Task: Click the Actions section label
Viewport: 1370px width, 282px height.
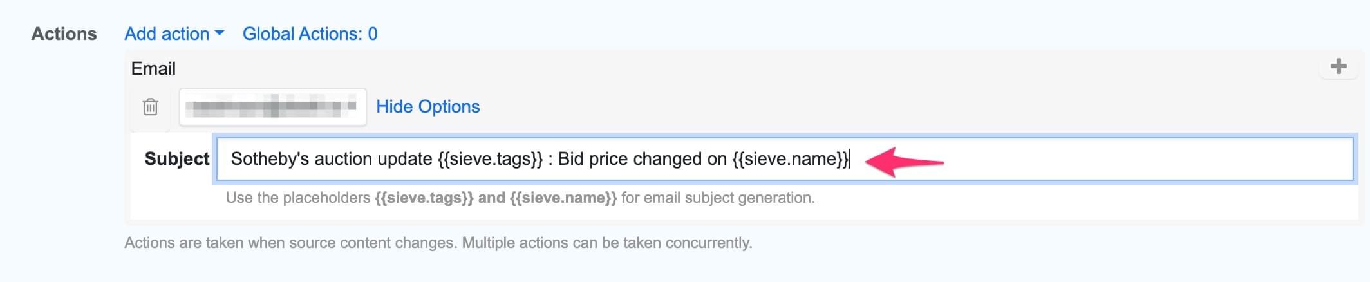Action: [x=64, y=33]
